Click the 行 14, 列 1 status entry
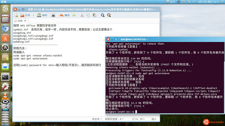This screenshot has width=225, height=126. click(x=138, y=119)
